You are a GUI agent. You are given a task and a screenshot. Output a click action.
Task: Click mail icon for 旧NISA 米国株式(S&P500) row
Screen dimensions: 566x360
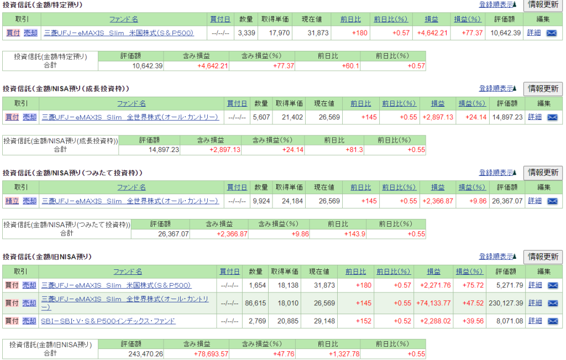[x=552, y=285]
